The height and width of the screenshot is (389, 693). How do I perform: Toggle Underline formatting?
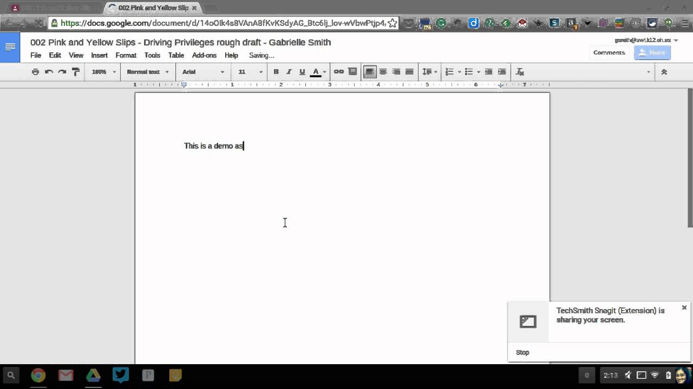(302, 72)
